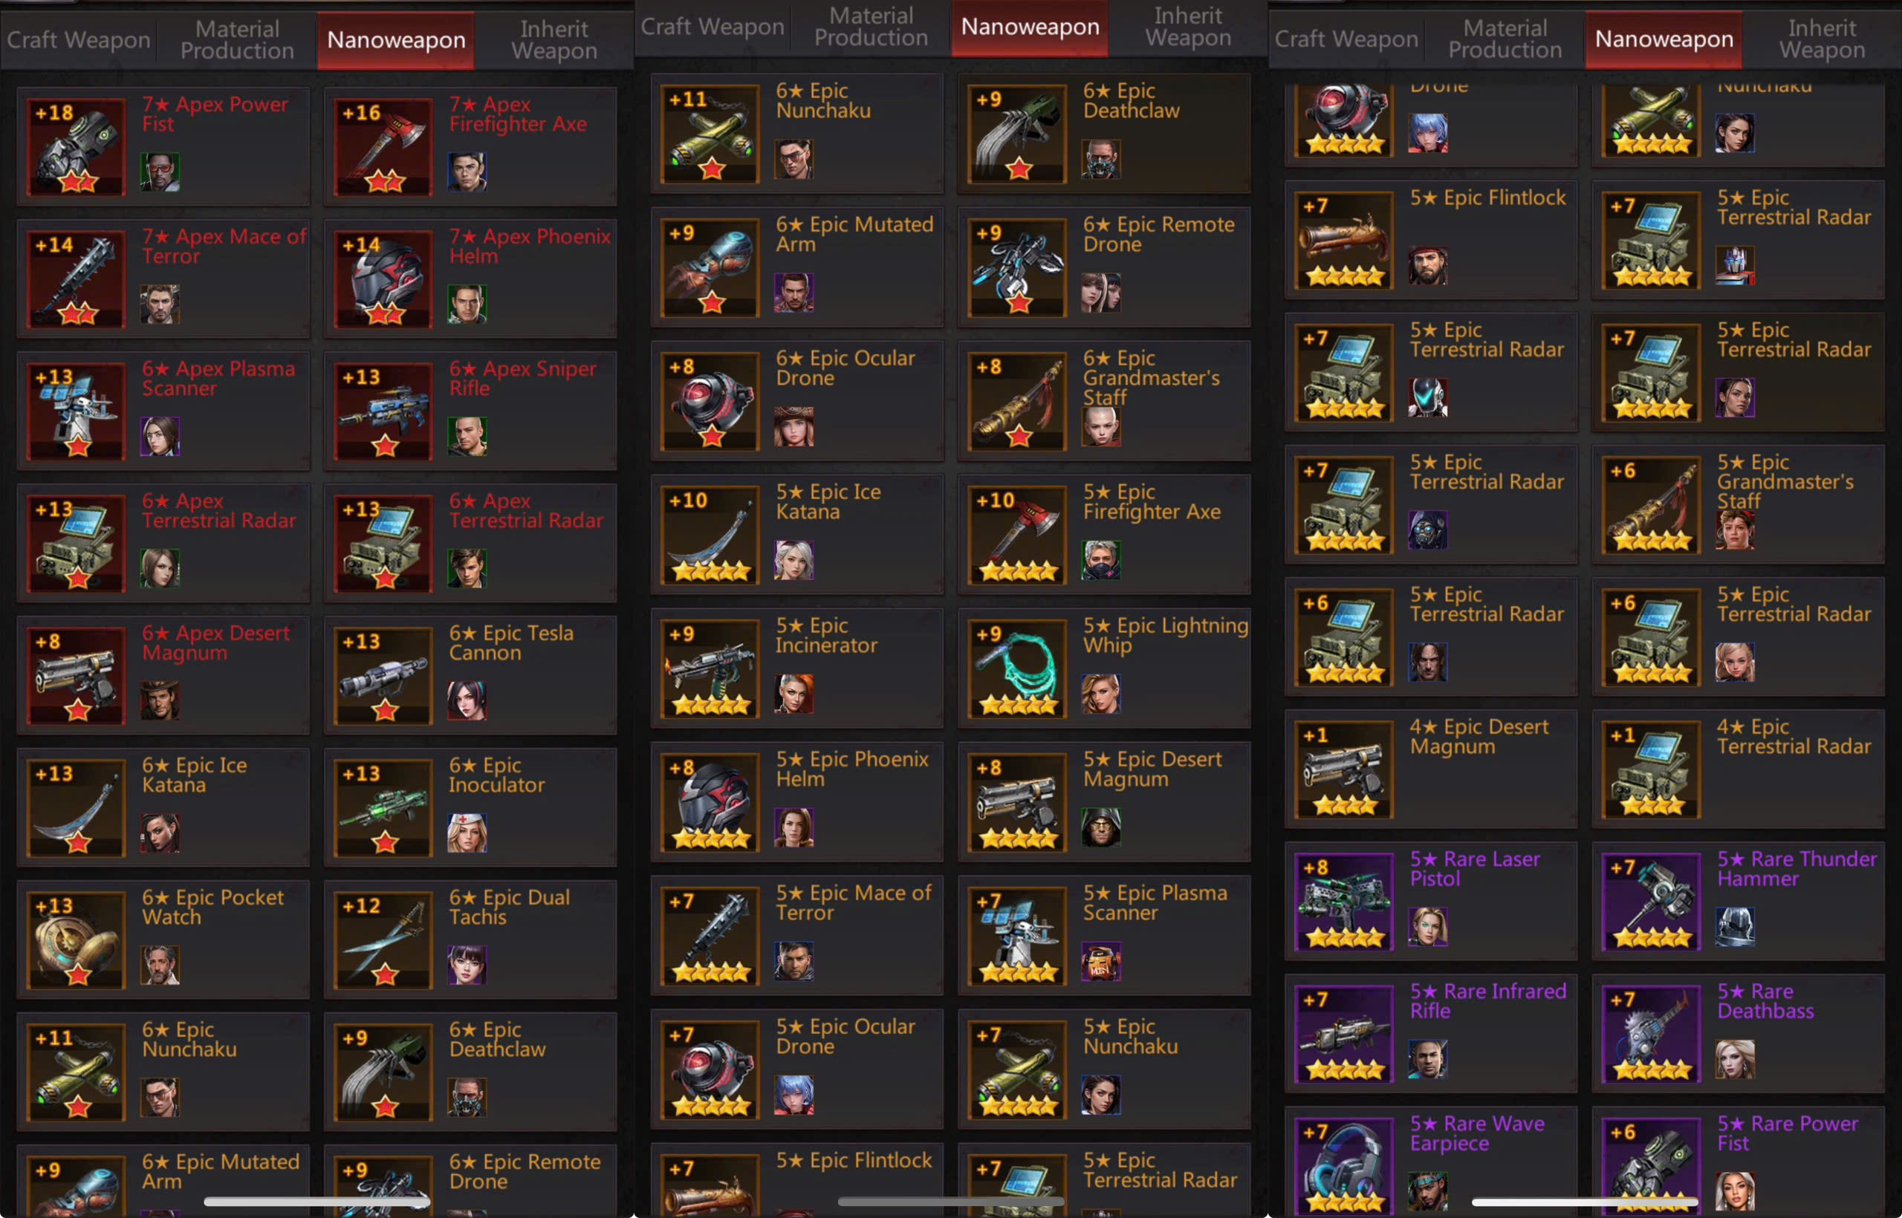
Task: Choose the 5★ Rare Deathbass guitar icon
Action: pos(1651,1033)
